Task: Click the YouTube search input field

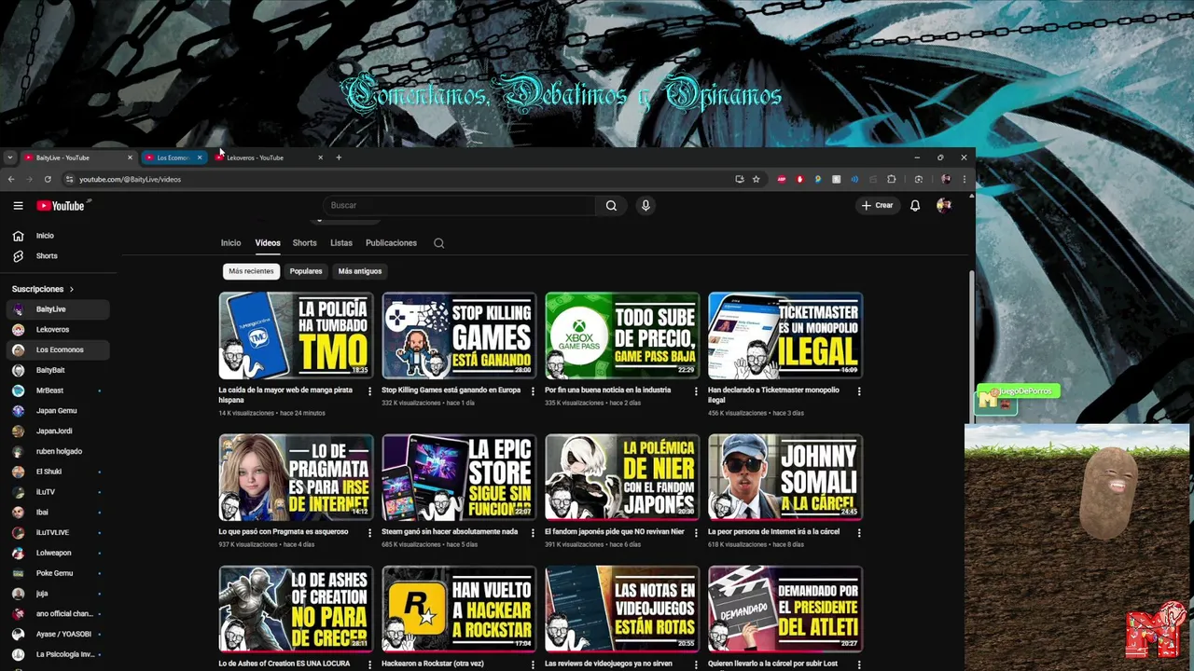Action: (x=459, y=206)
